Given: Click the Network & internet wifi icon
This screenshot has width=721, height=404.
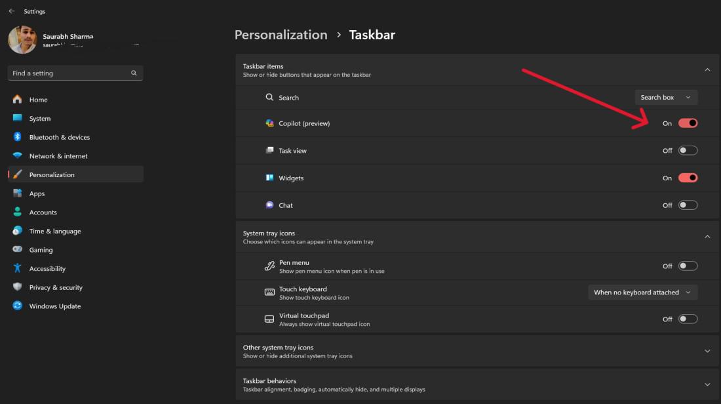Looking at the screenshot, I should coord(17,156).
